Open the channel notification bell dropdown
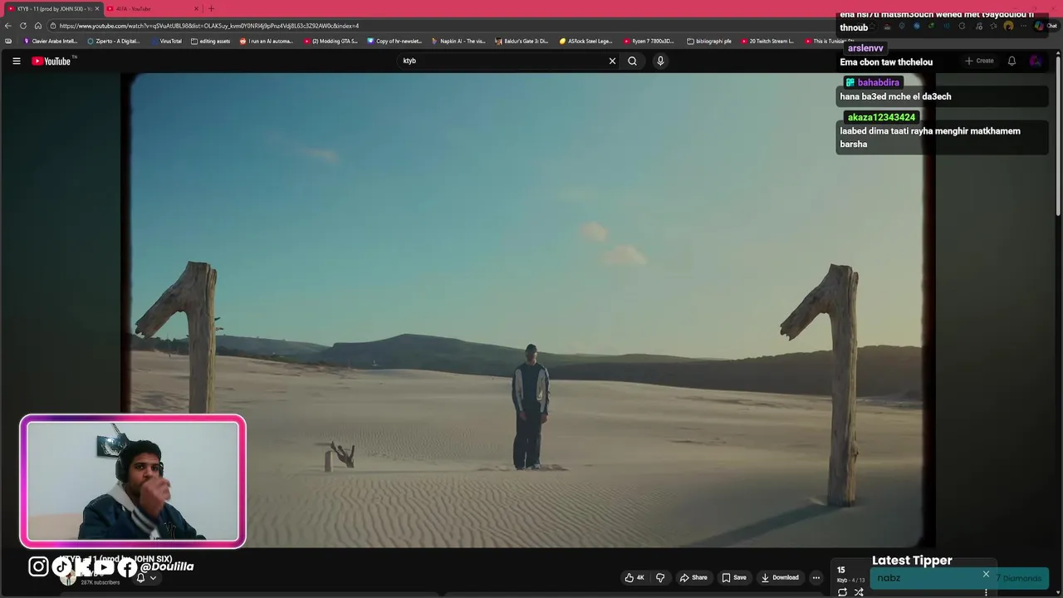Image resolution: width=1063 pixels, height=598 pixels. [x=145, y=578]
